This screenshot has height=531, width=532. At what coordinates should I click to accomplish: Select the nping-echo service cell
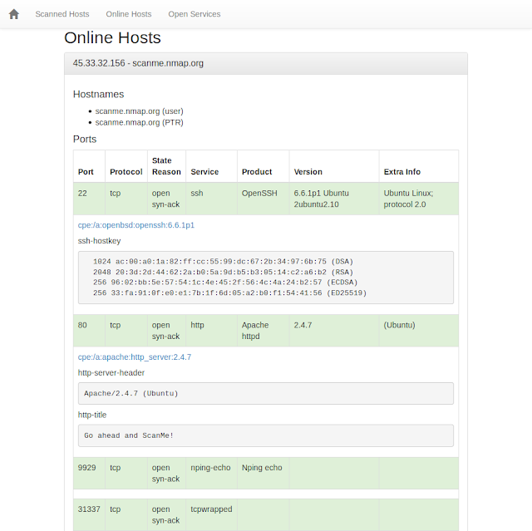coord(211,474)
